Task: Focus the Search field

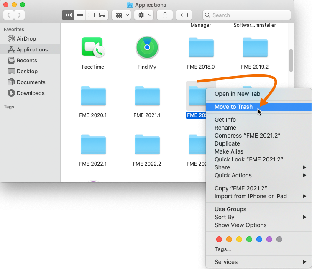Action: click(247, 15)
